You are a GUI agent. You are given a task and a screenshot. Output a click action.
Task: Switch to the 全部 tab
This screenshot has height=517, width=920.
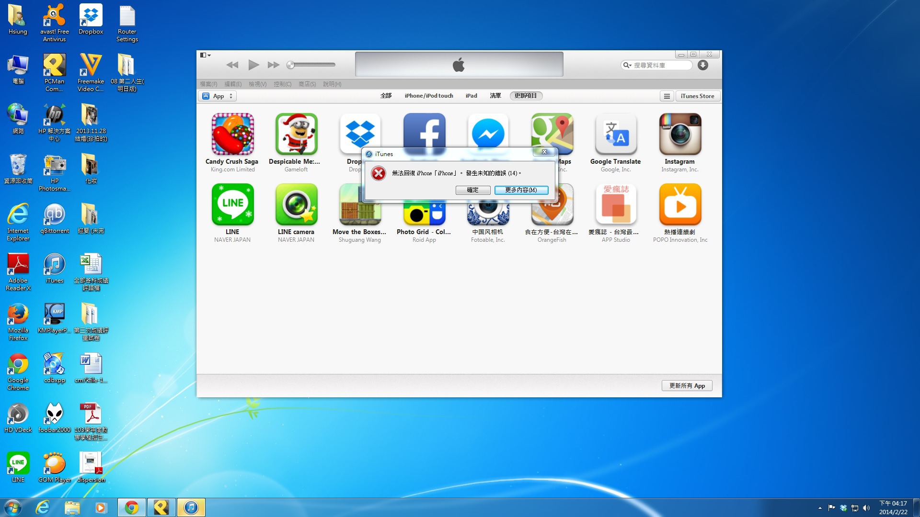[386, 96]
